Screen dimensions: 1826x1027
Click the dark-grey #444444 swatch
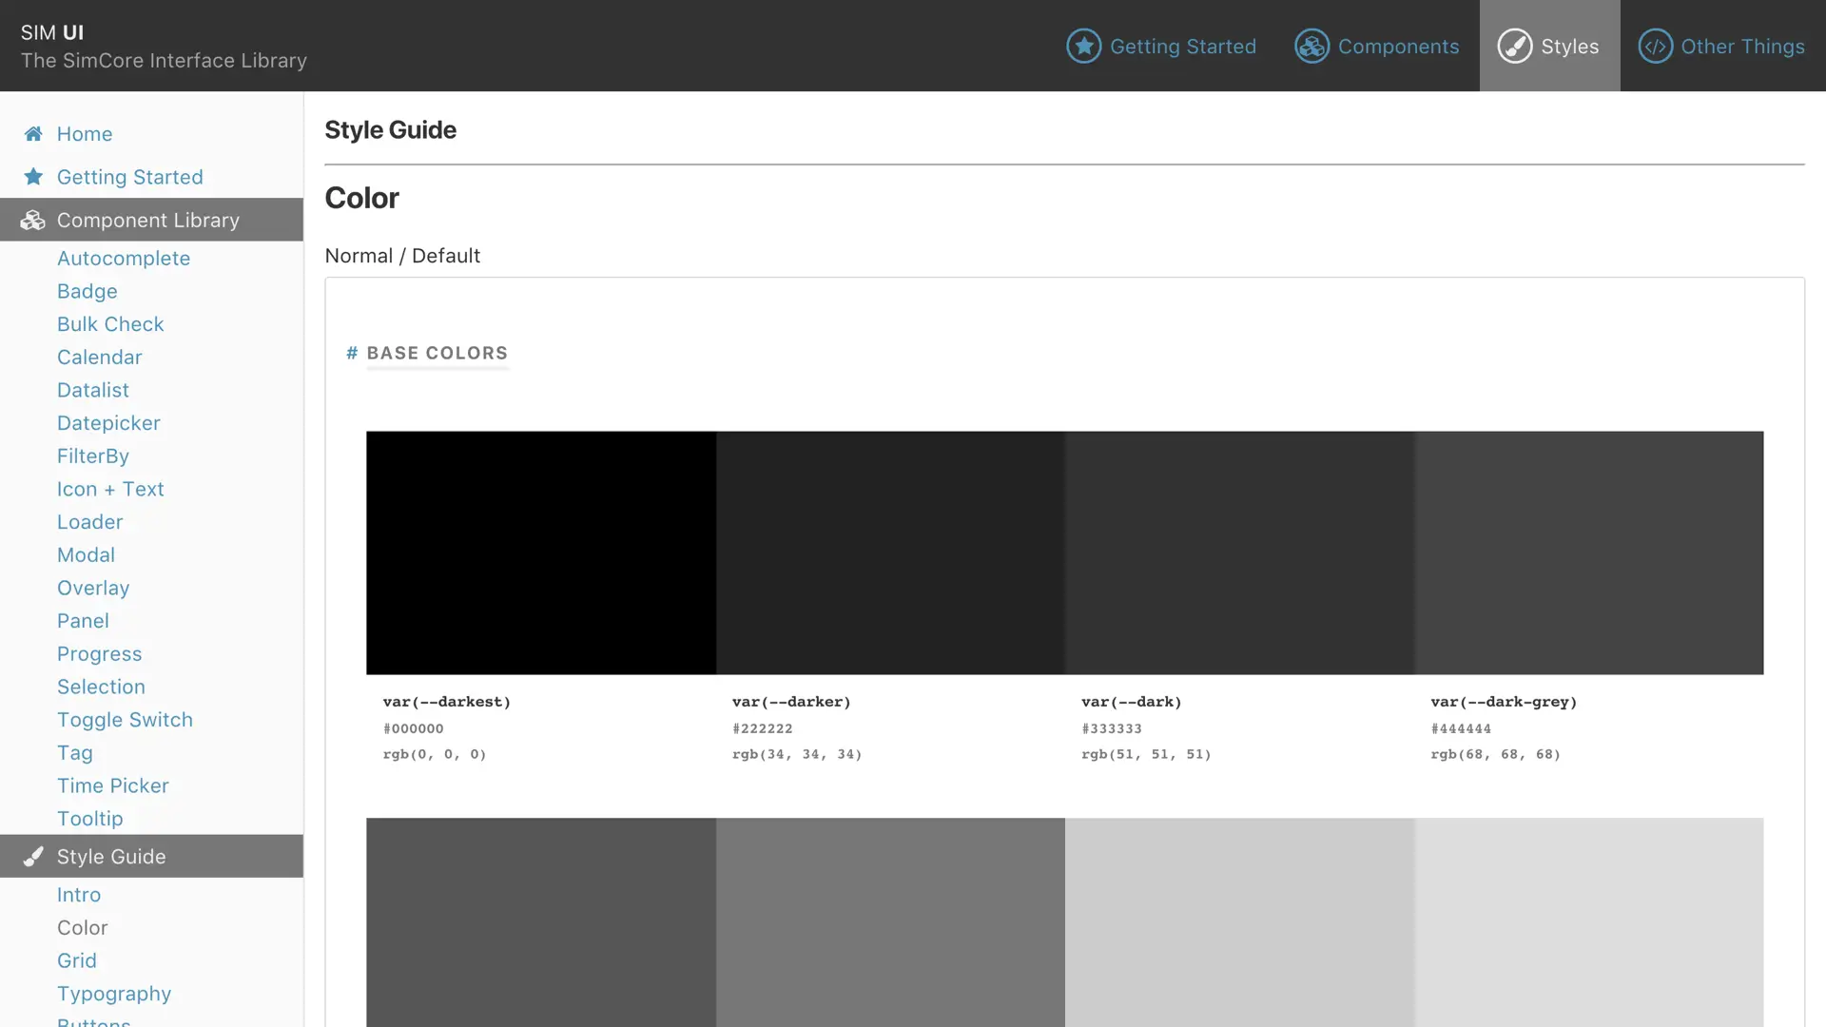pos(1588,552)
